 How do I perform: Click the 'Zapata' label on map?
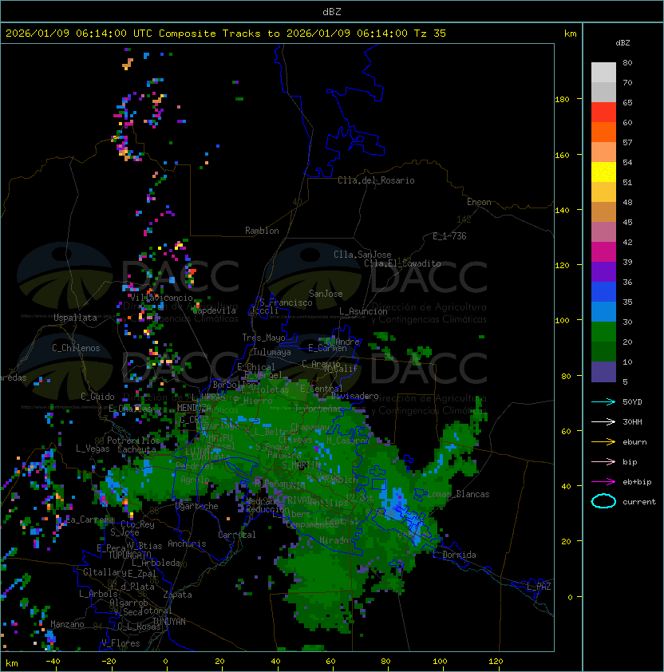(177, 595)
